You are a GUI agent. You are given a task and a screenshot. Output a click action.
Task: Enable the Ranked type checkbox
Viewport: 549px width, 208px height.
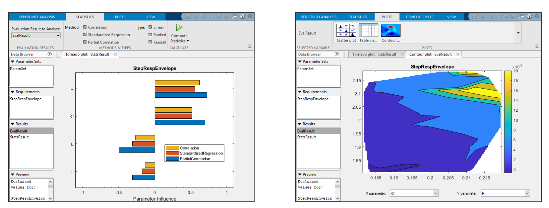pos(150,34)
